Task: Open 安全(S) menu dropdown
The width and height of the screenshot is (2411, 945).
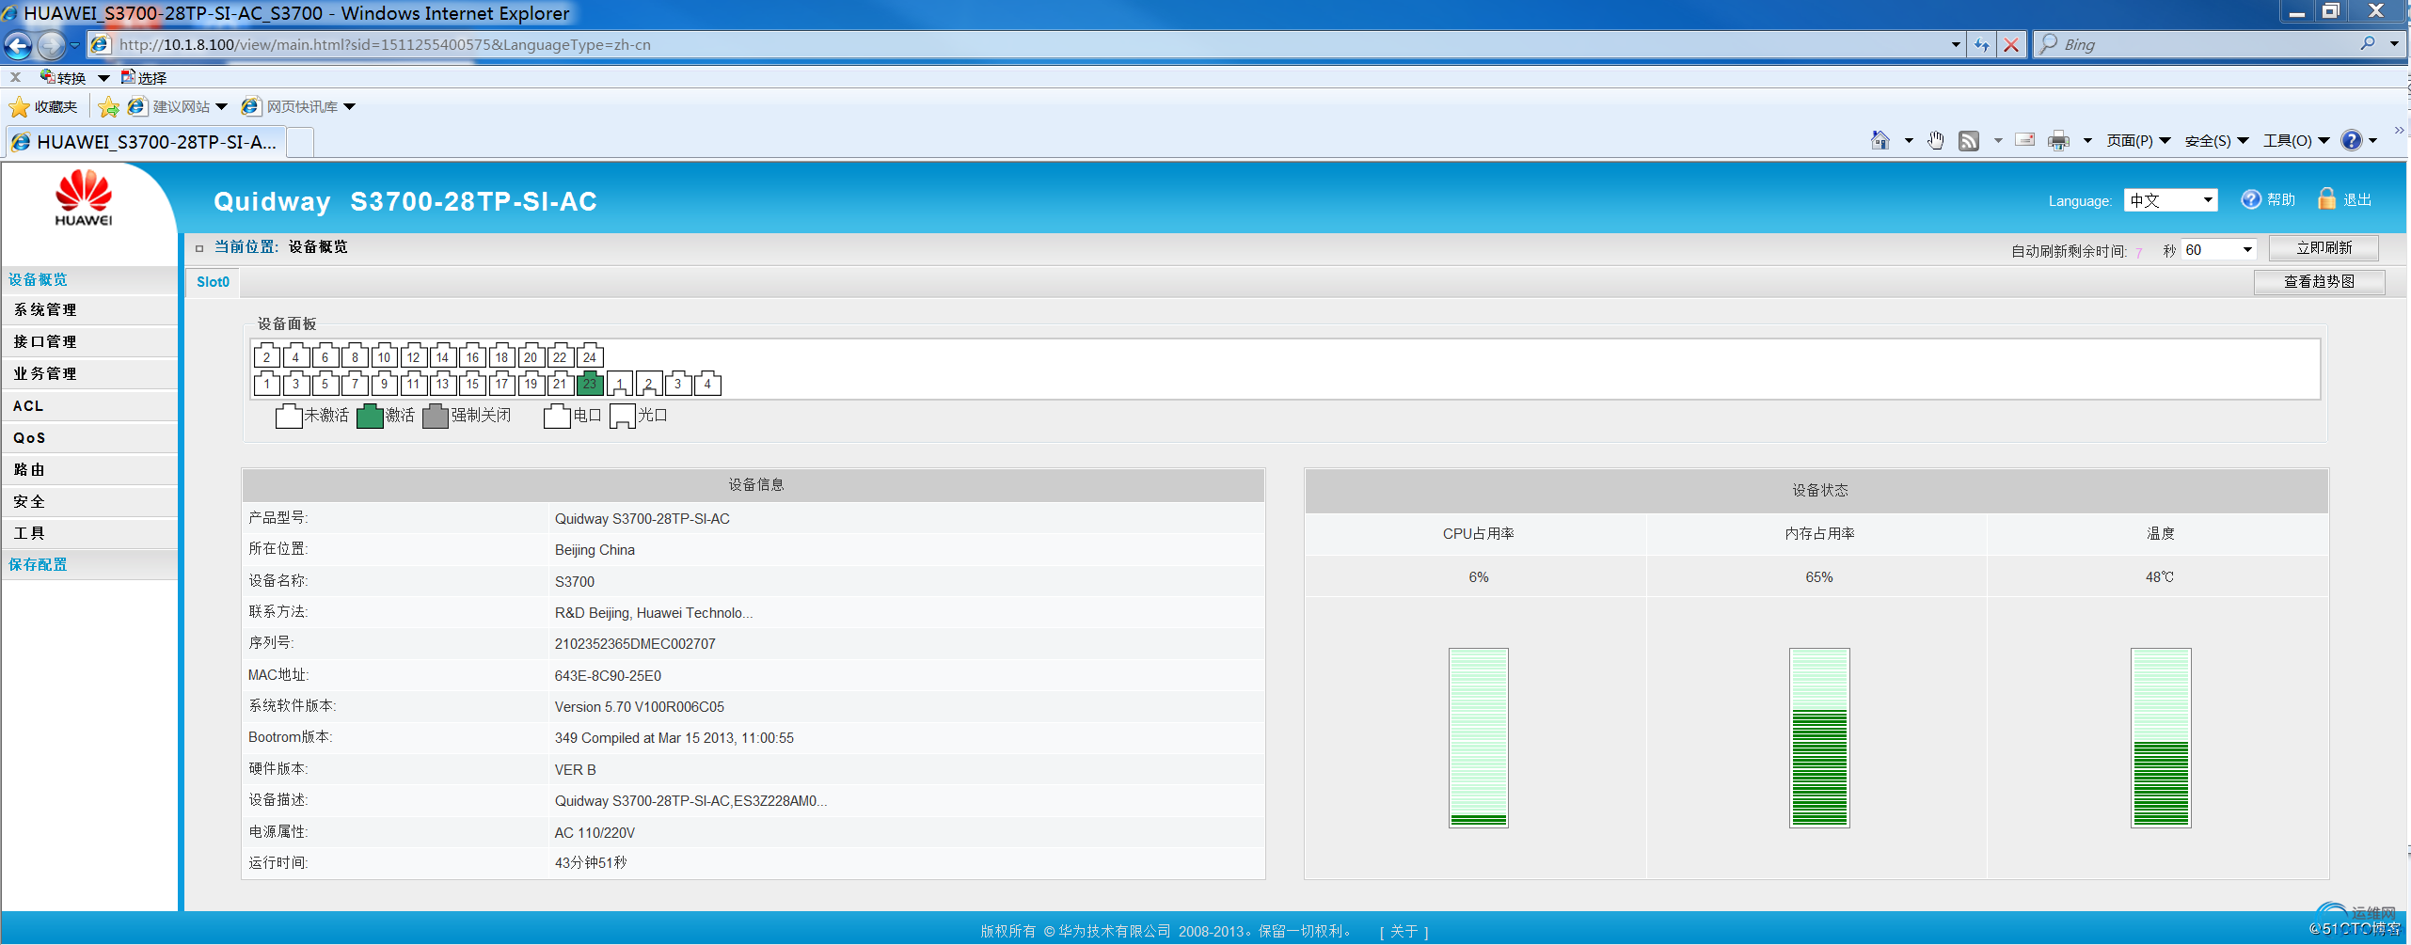Action: pyautogui.click(x=2215, y=140)
